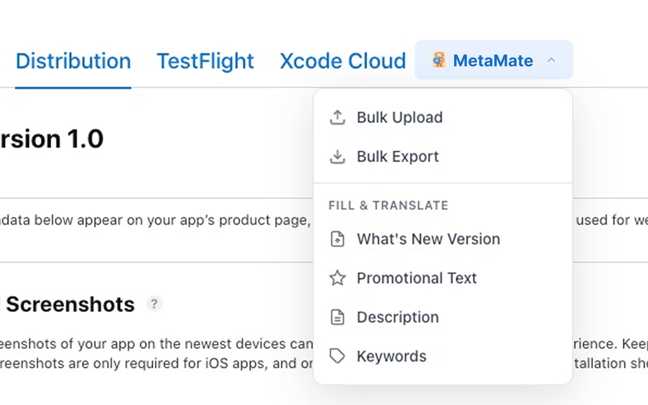Screen dimensions: 648x405
Task: Go to the Xcode Cloud tab
Action: pyautogui.click(x=343, y=61)
